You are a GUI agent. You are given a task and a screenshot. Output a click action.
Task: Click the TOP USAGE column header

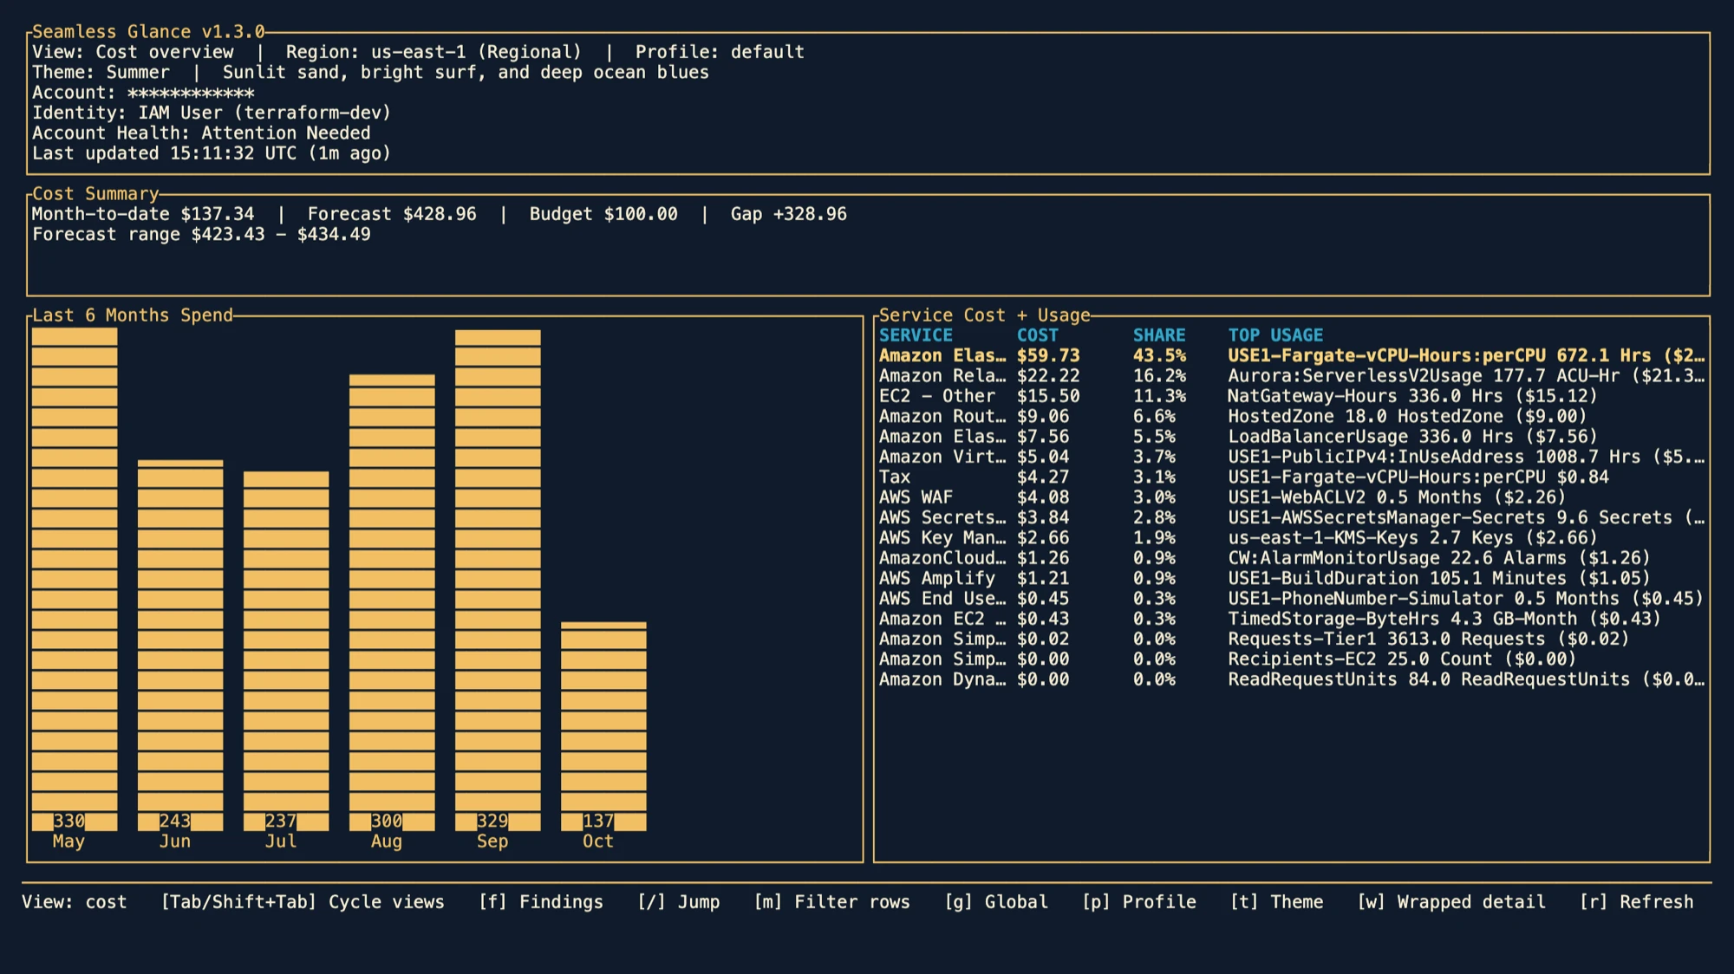pos(1275,335)
